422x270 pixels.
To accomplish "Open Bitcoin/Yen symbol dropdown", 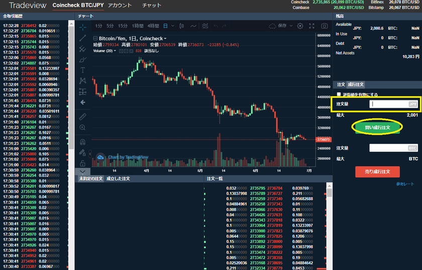I will pyautogui.click(x=164, y=38).
